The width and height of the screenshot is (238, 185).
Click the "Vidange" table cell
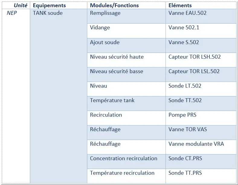[x=100, y=28]
